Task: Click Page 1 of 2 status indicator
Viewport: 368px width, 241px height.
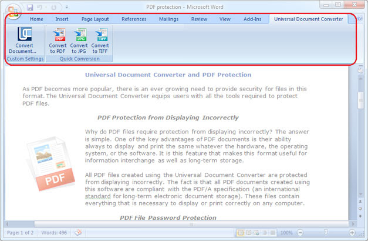Action: pyautogui.click(x=20, y=233)
